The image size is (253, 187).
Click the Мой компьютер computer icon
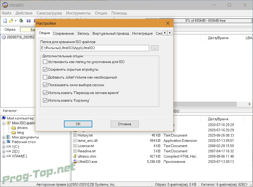[4, 118]
